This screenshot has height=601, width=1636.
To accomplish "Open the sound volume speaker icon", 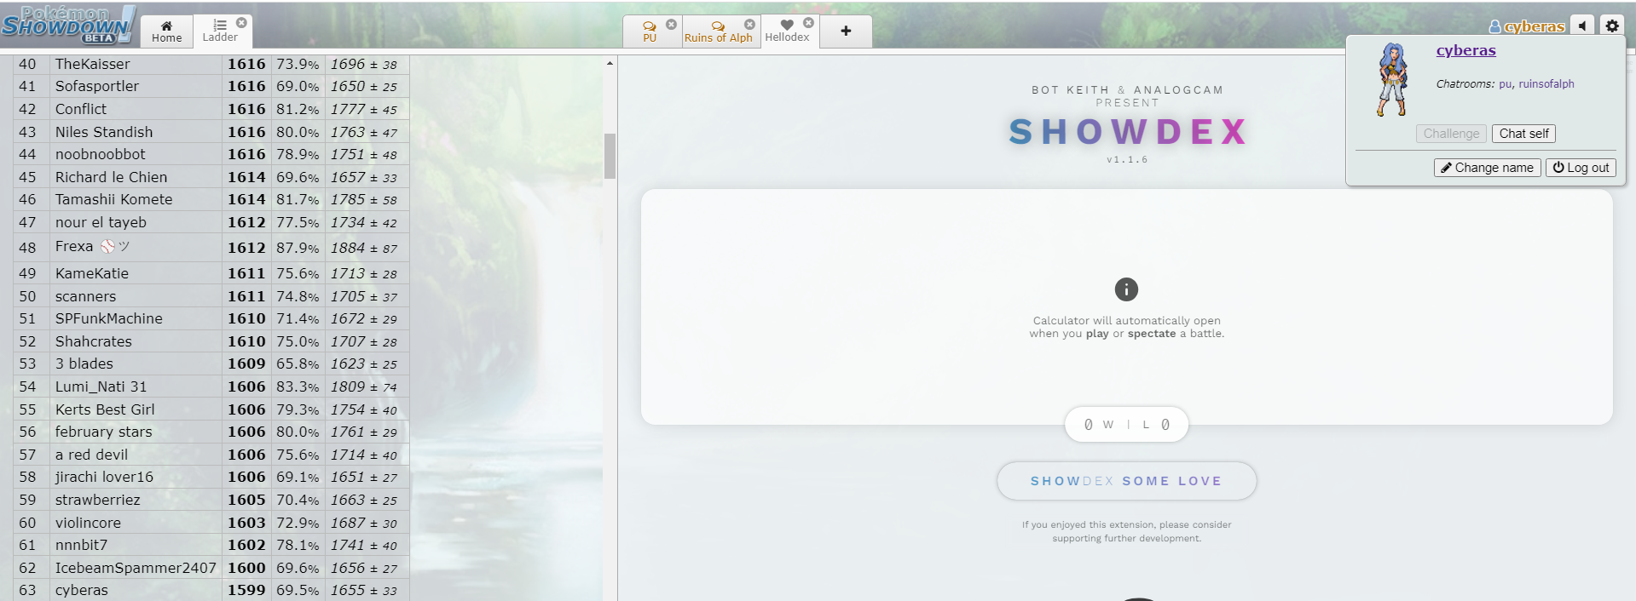I will pyautogui.click(x=1582, y=26).
